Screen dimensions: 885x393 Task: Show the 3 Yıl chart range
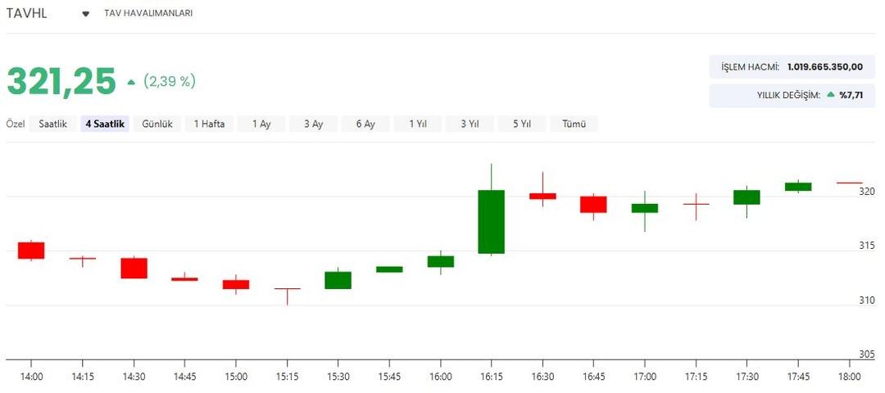[470, 124]
